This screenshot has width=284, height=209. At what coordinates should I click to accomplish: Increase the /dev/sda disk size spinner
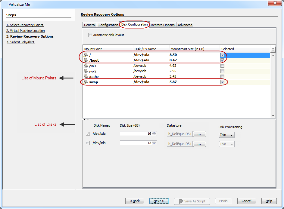(x=154, y=133)
